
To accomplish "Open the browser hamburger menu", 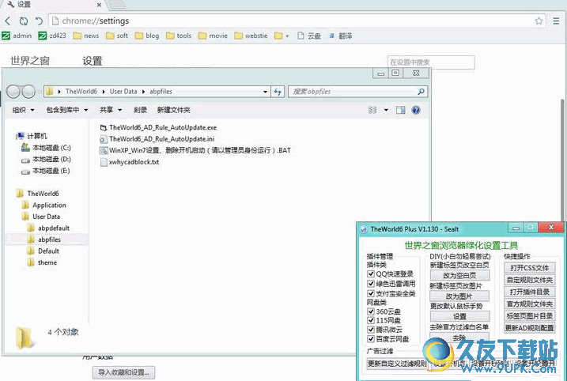I will tap(556, 21).
